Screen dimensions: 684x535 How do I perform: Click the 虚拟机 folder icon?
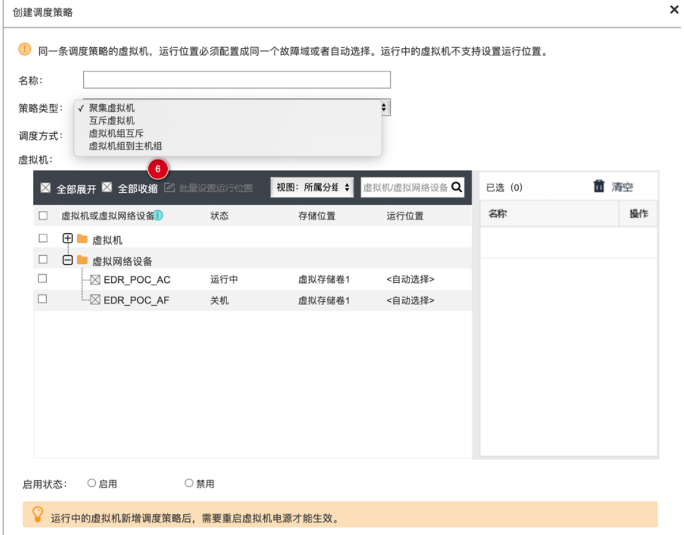click(83, 239)
